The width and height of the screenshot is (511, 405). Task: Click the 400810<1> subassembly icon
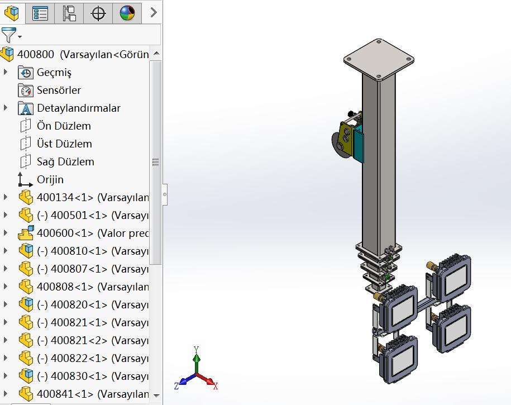point(26,251)
